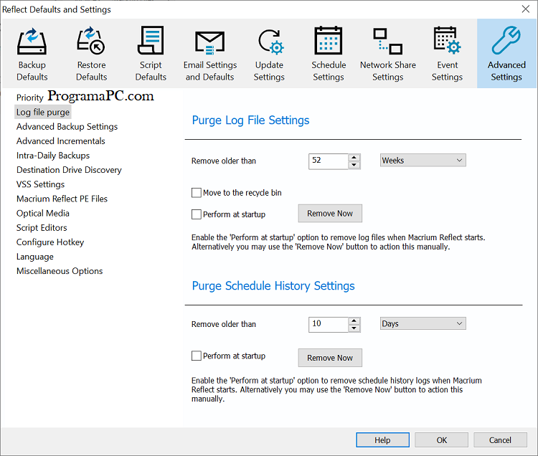Open Configure Hotkey page
This screenshot has height=456, width=538.
point(50,242)
